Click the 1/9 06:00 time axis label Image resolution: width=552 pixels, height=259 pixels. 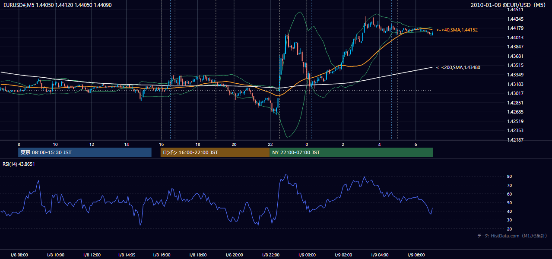coord(416,255)
